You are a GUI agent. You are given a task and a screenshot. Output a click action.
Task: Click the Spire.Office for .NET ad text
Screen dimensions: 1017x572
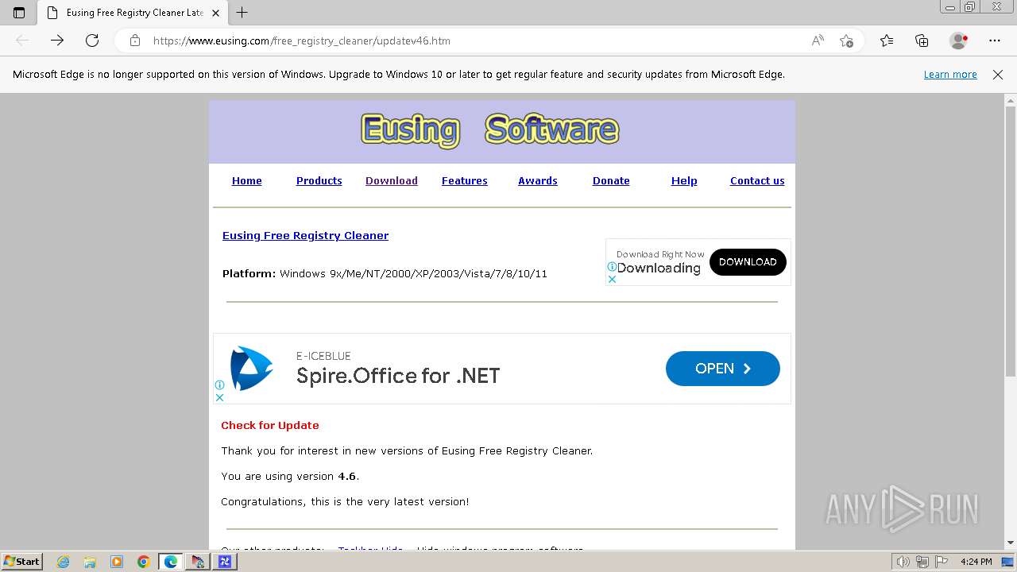click(398, 376)
